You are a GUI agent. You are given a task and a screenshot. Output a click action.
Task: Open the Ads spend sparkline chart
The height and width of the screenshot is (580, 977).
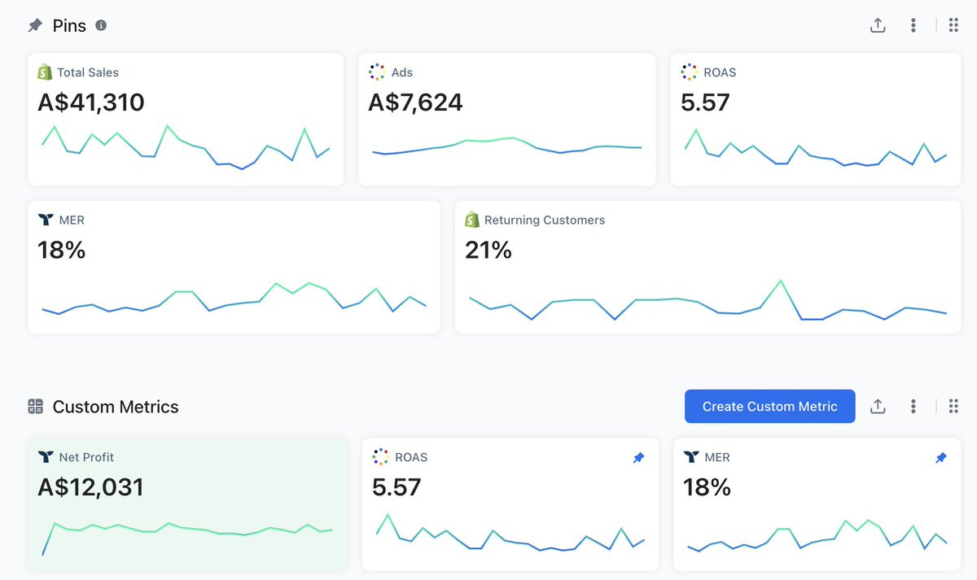pos(506,146)
